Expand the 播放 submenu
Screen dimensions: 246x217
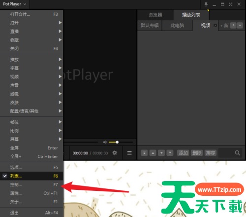tap(31, 60)
